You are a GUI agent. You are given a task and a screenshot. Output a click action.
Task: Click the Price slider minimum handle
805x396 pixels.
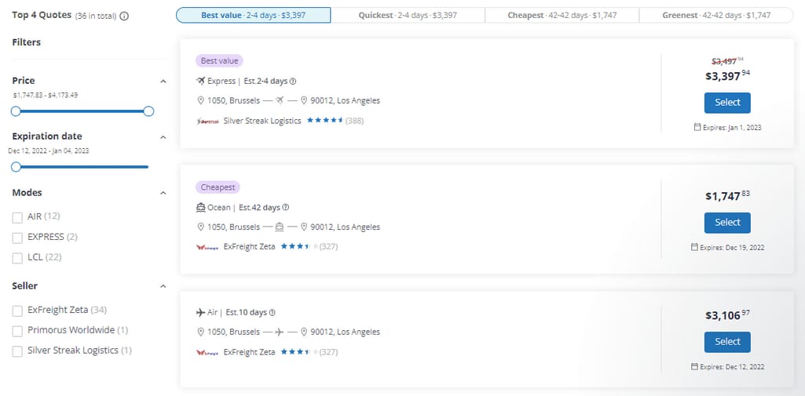pyautogui.click(x=16, y=111)
